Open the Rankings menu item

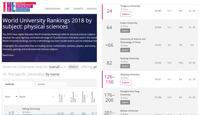pyautogui.click(x=92, y=9)
